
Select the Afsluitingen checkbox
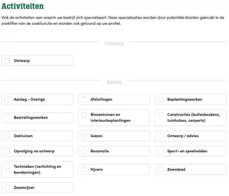pos(84,100)
